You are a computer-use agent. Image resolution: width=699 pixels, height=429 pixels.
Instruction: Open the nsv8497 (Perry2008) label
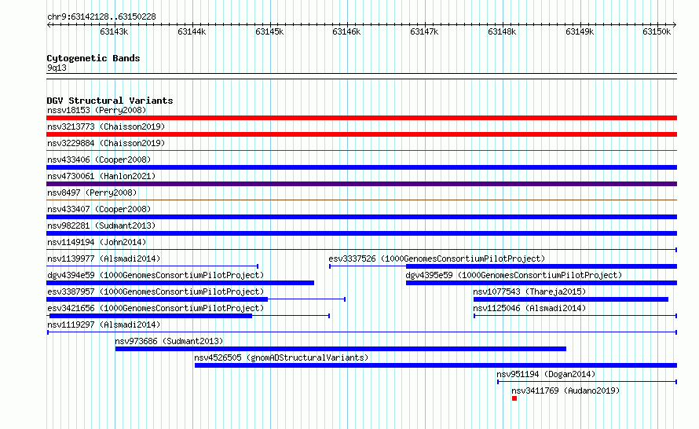pos(92,192)
